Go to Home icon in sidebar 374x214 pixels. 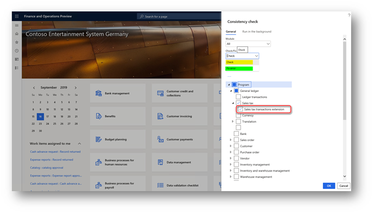tap(17, 34)
